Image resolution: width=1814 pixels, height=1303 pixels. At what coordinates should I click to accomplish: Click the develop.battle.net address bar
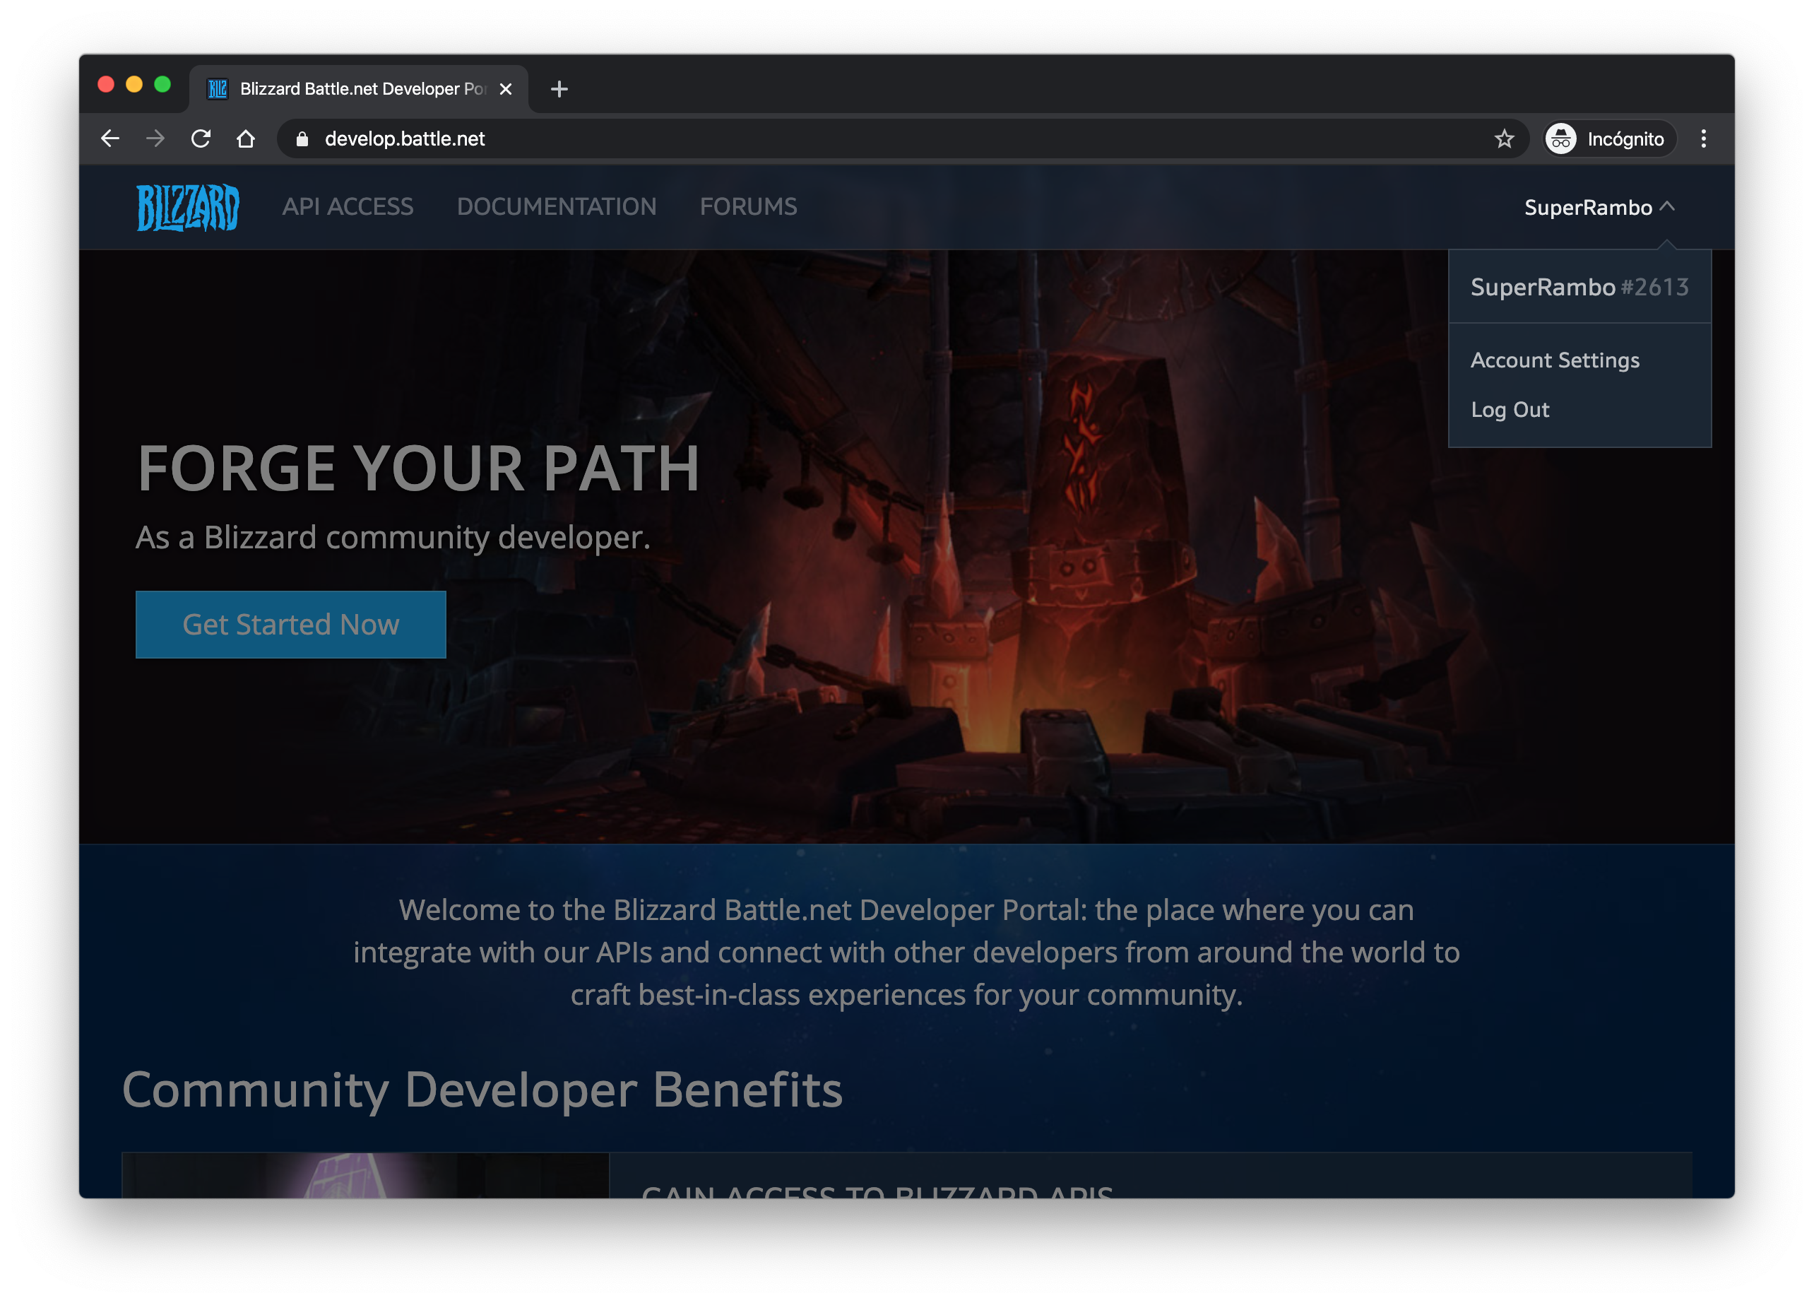[x=880, y=138]
